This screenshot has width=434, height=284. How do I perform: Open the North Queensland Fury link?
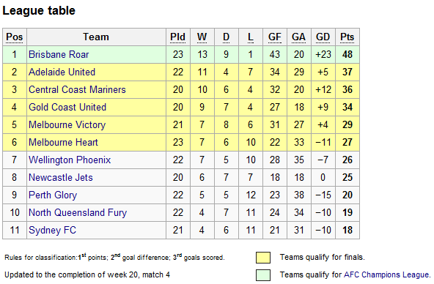78,213
